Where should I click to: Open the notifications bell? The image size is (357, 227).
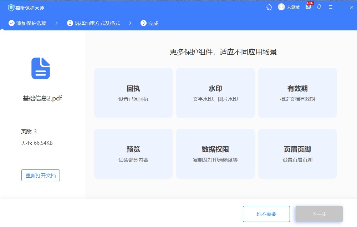319,7
